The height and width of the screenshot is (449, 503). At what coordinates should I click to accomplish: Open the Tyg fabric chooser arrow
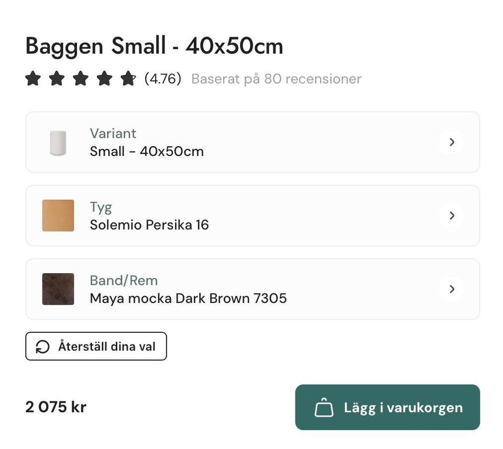tap(452, 216)
